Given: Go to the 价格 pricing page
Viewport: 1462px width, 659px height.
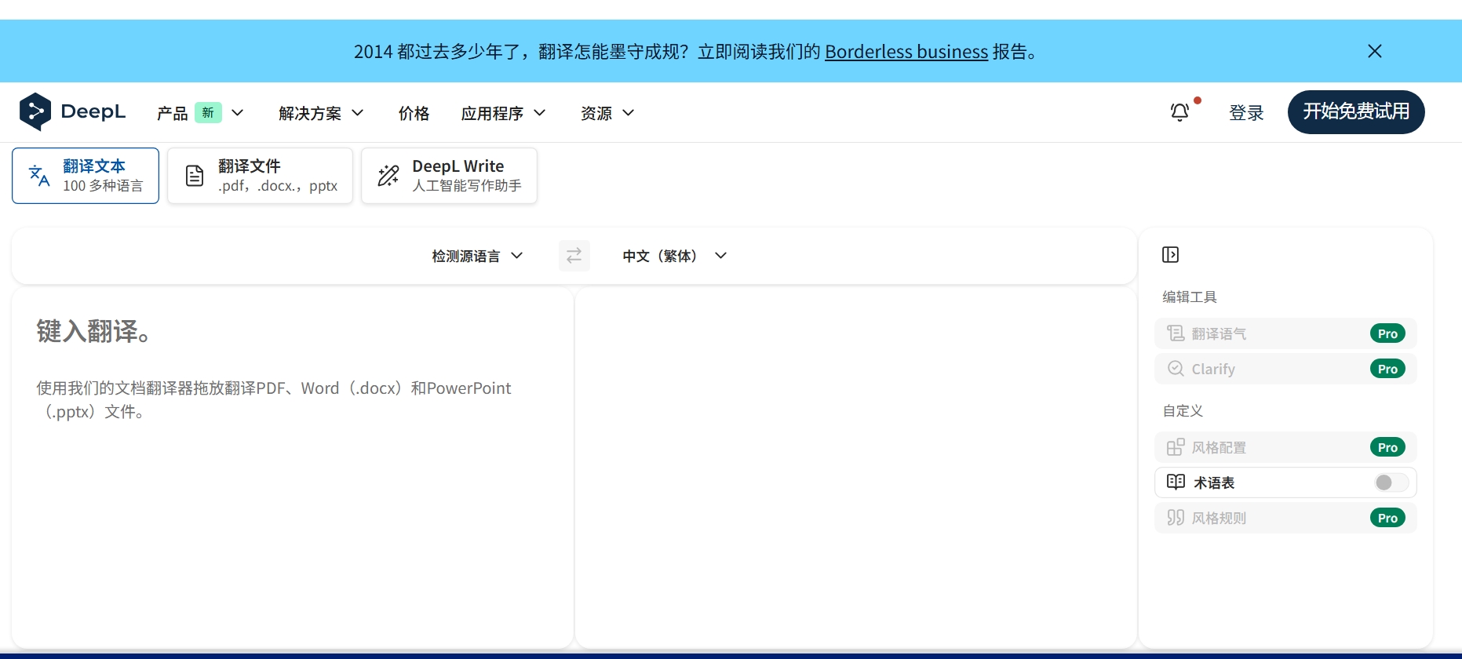Looking at the screenshot, I should (x=414, y=113).
